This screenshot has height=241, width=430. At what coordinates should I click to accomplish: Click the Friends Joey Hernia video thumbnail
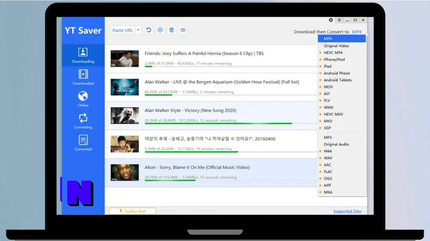pyautogui.click(x=125, y=59)
